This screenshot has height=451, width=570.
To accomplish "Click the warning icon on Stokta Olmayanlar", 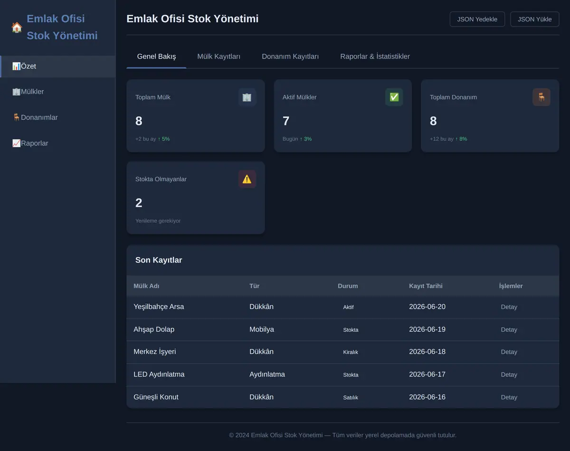I will (247, 179).
